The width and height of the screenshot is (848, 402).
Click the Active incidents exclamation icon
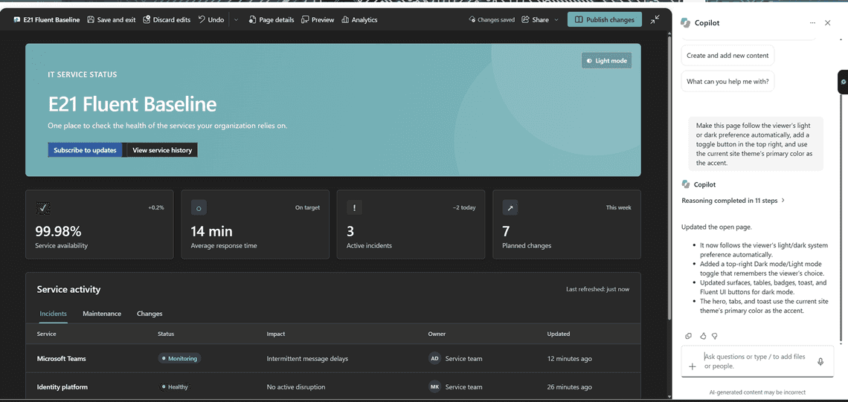(354, 207)
